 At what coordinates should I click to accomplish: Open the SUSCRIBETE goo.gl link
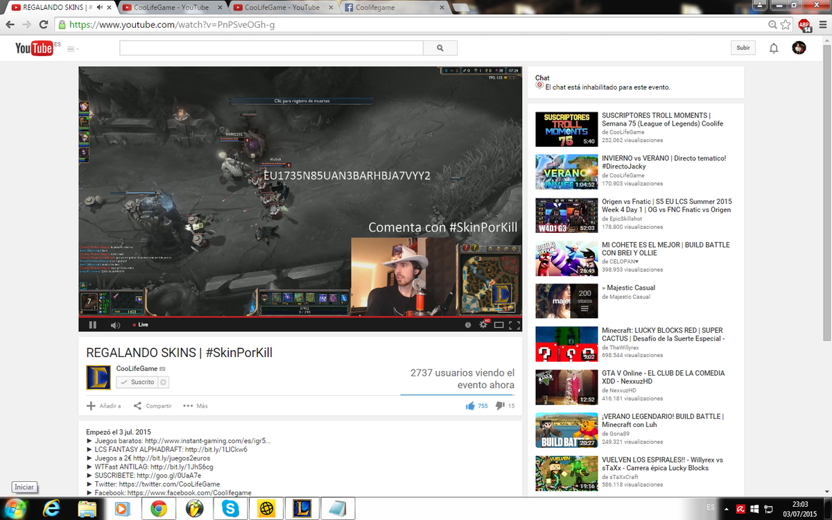[168, 476]
